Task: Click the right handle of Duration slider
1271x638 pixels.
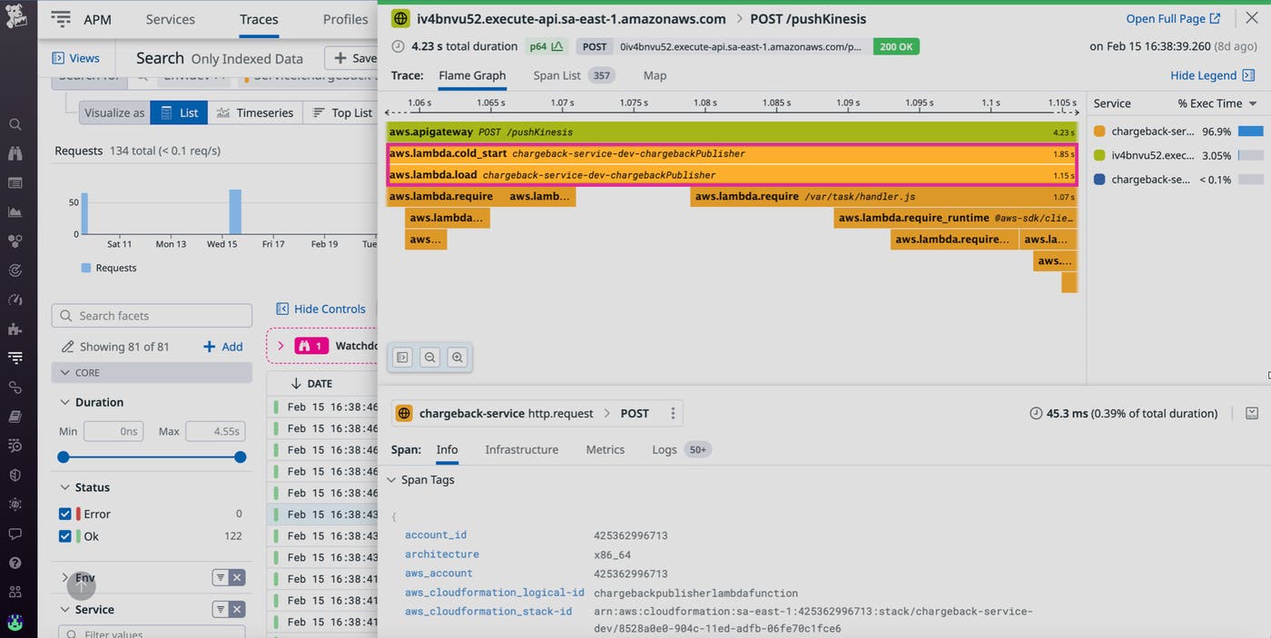Action: pyautogui.click(x=240, y=457)
